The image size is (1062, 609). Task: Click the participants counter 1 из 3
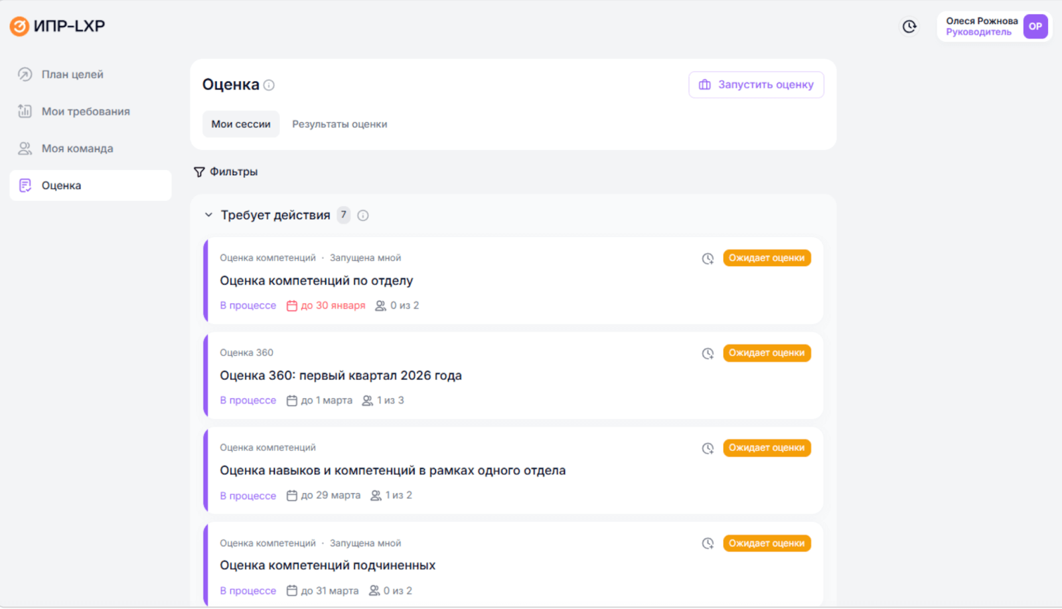pyautogui.click(x=384, y=400)
